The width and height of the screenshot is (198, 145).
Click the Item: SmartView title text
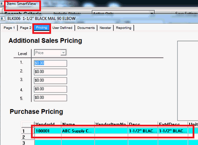click(x=21, y=4)
